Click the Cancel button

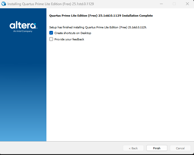pyautogui.click(x=180, y=148)
